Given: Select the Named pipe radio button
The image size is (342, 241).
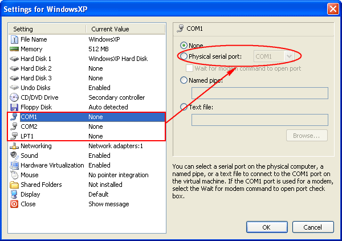Looking at the screenshot, I should [184, 80].
